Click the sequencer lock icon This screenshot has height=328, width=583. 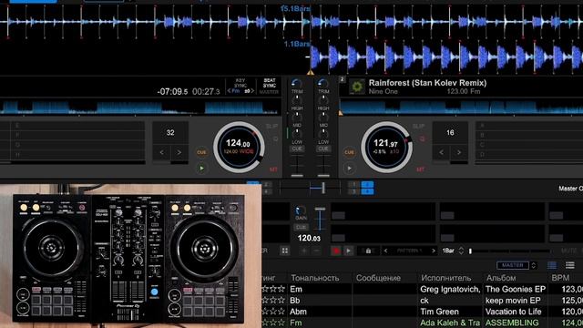point(368,251)
